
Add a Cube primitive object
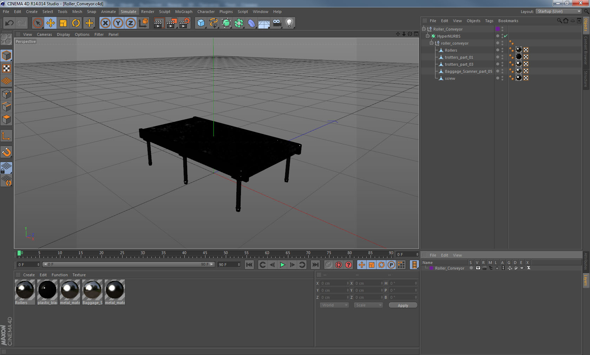pyautogui.click(x=201, y=23)
